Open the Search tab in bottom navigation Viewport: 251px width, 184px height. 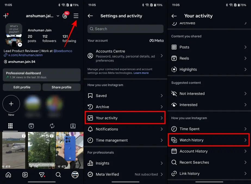point(58,175)
